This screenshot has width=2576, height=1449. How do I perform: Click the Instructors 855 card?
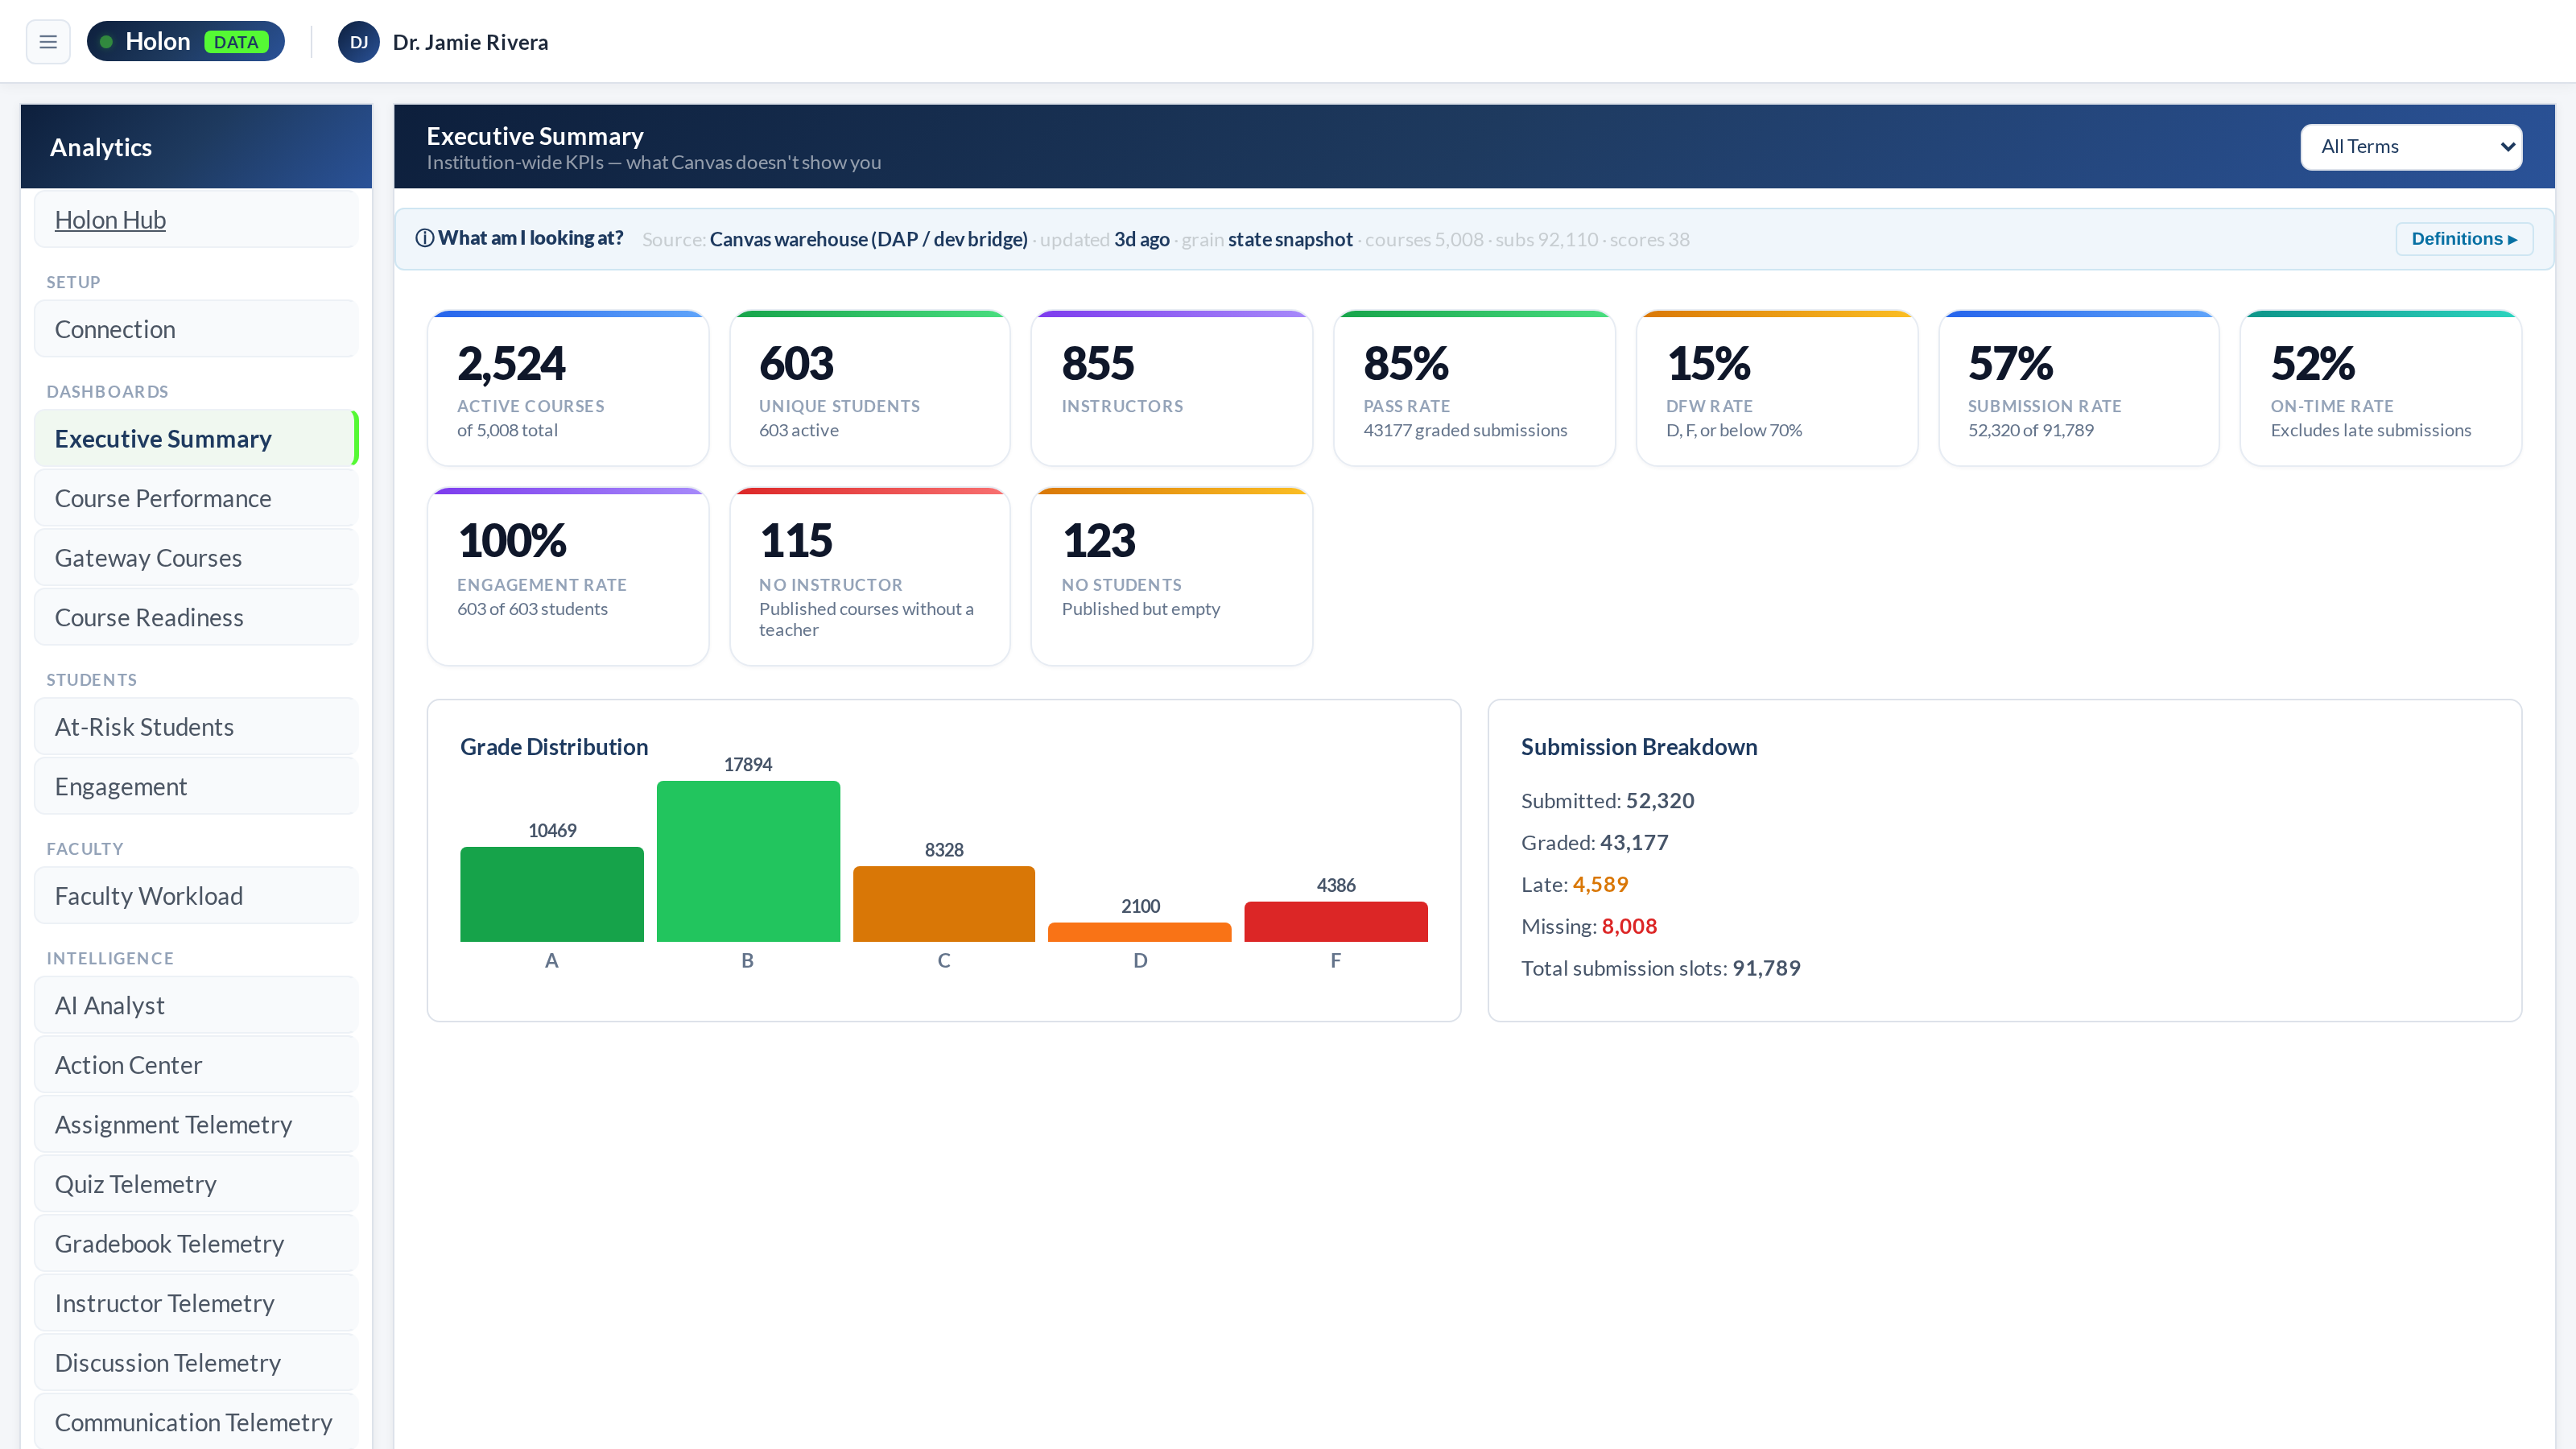(x=1172, y=388)
